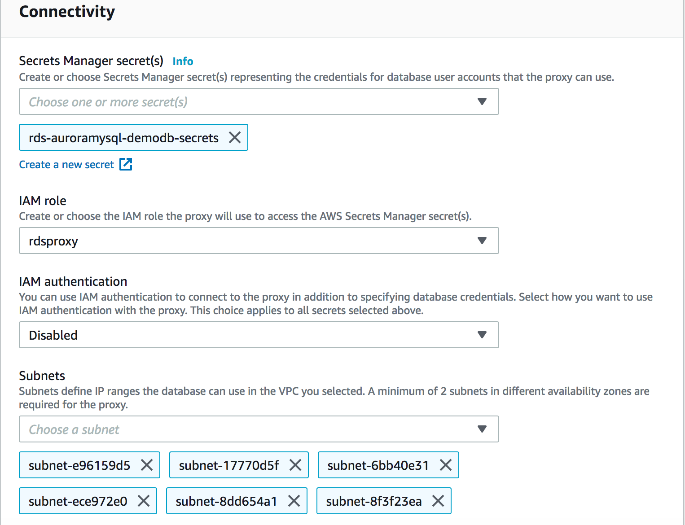685x525 pixels.
Task: Click the arrow icon in the IAM role field
Action: pyautogui.click(x=482, y=241)
